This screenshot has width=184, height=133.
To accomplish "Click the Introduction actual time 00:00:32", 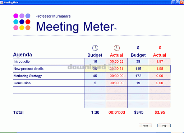I will pos(116,62).
